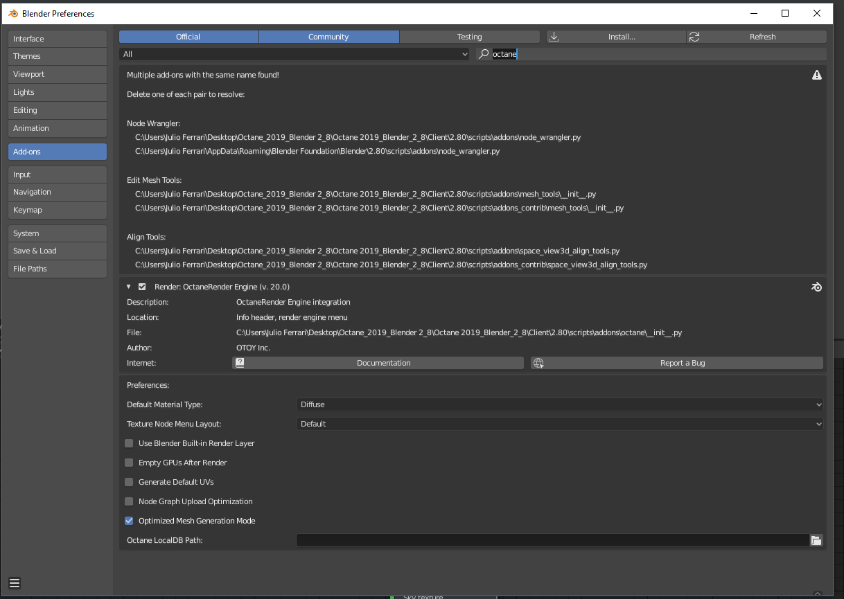Open Default Material Type dropdown
The height and width of the screenshot is (599, 844).
click(560, 404)
